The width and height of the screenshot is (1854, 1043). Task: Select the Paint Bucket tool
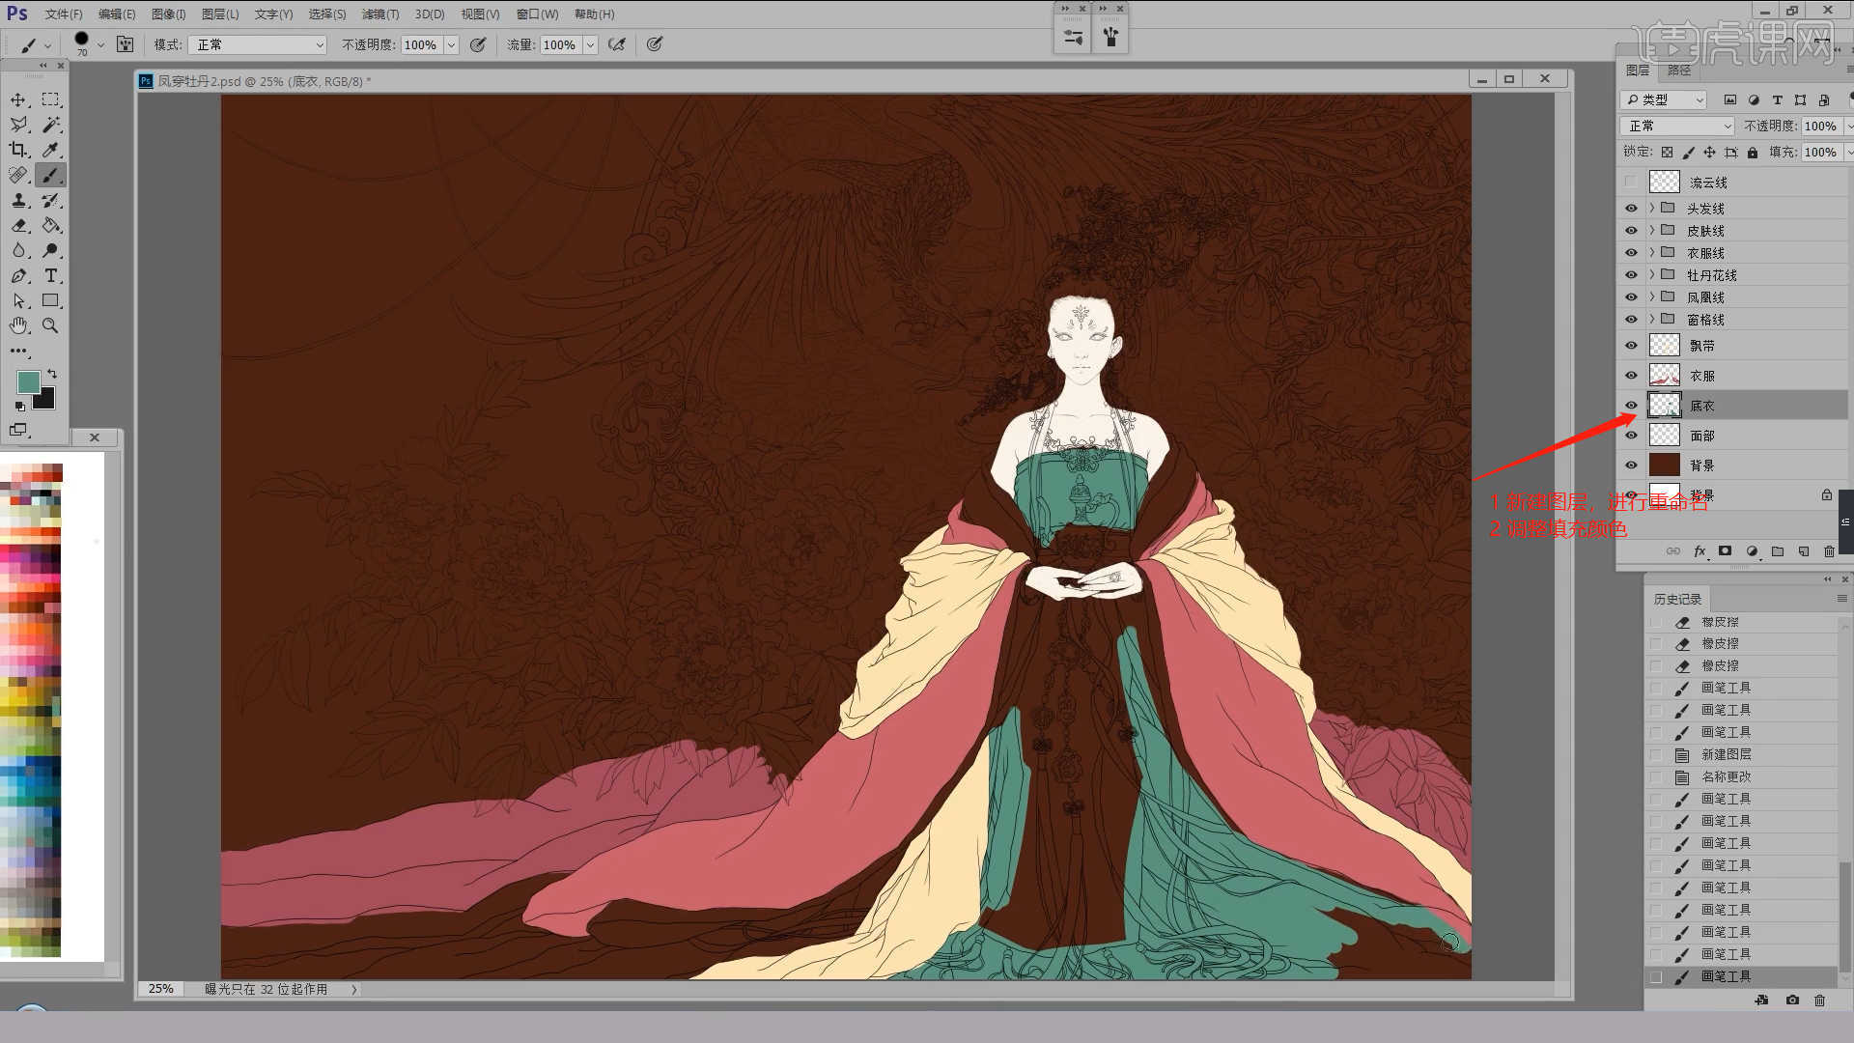pyautogui.click(x=51, y=225)
